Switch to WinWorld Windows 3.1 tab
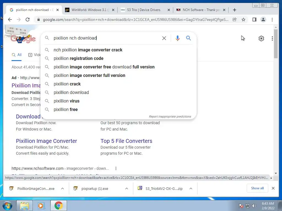Viewport: 282px width, 211px height. click(90, 10)
